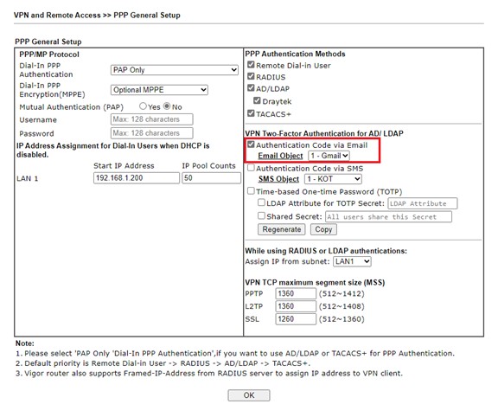498x404 pixels.
Task: Click 'VPN Two-Factor Authentication for AD/ LDAP' heading
Action: (x=324, y=133)
